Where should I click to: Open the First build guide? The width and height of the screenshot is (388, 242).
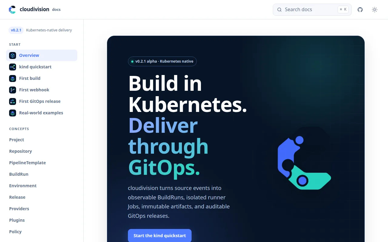tap(42, 78)
